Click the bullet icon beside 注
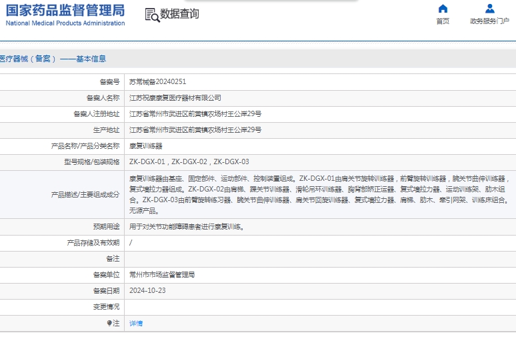516x337 pixels. tap(109, 323)
